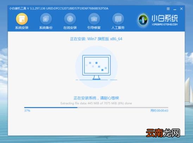Screen dimensions: 193x143
Task: Open the 系统备份 icon
Action: click(x=46, y=19)
